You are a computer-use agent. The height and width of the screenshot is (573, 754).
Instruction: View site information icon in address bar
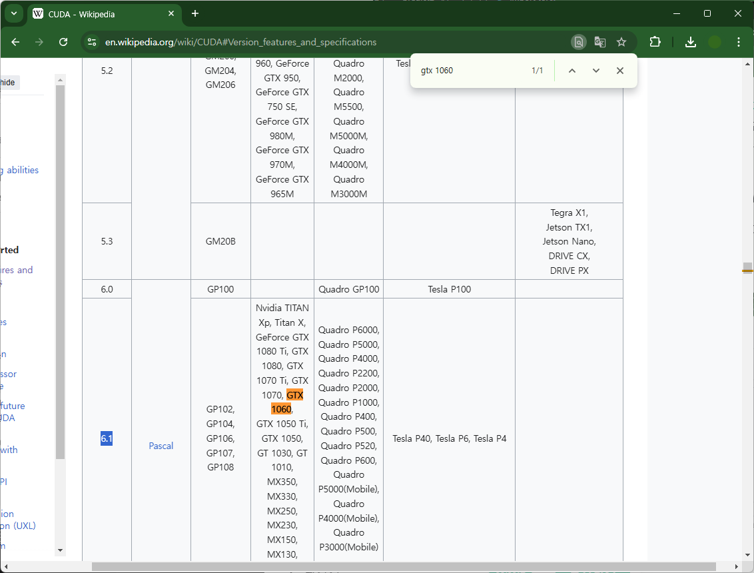[91, 42]
